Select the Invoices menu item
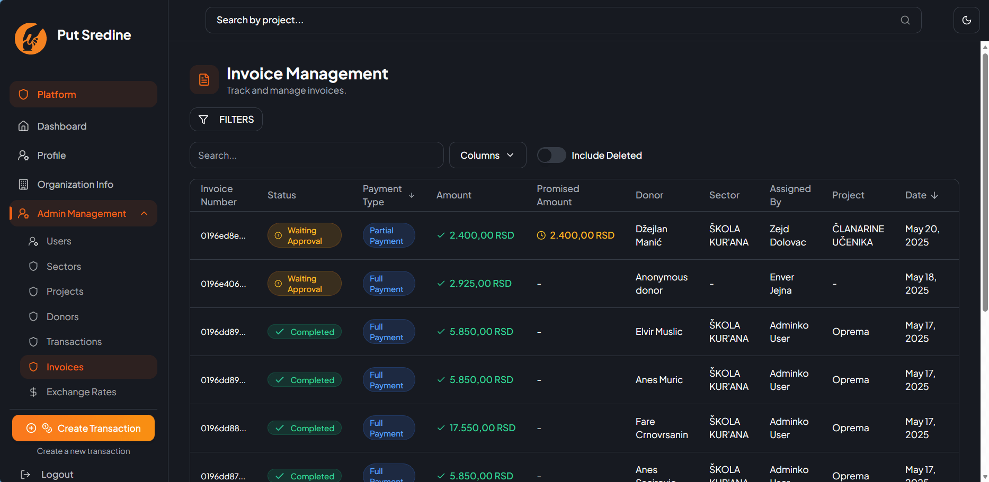989x482 pixels. [88, 367]
